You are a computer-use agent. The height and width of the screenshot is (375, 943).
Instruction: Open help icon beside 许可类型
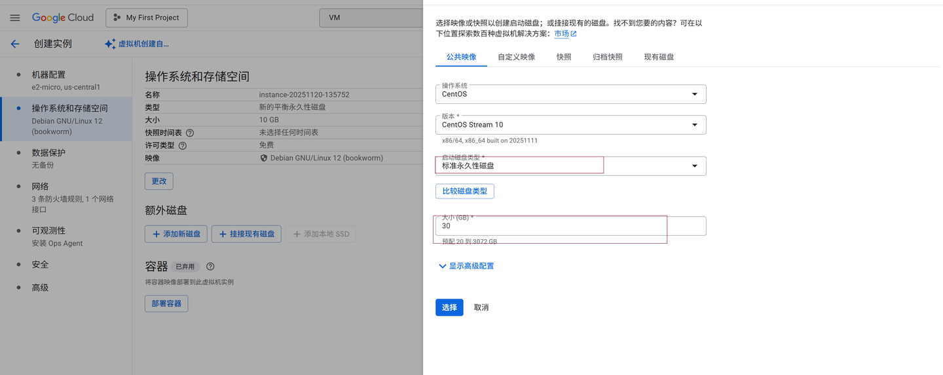tap(183, 146)
